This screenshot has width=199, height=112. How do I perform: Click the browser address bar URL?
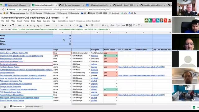(63, 9)
